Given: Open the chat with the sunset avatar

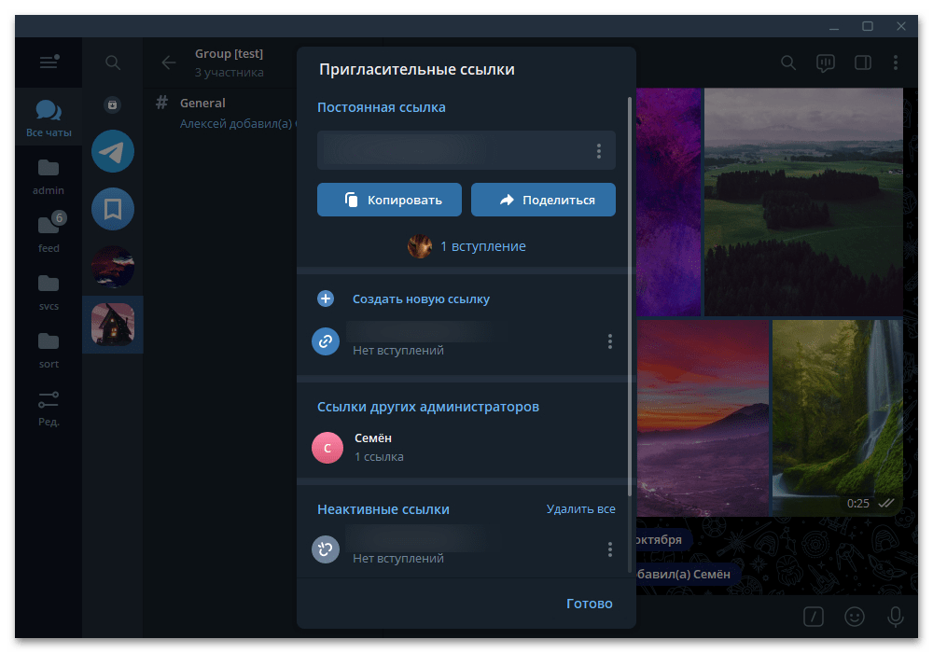Looking at the screenshot, I should (x=113, y=267).
